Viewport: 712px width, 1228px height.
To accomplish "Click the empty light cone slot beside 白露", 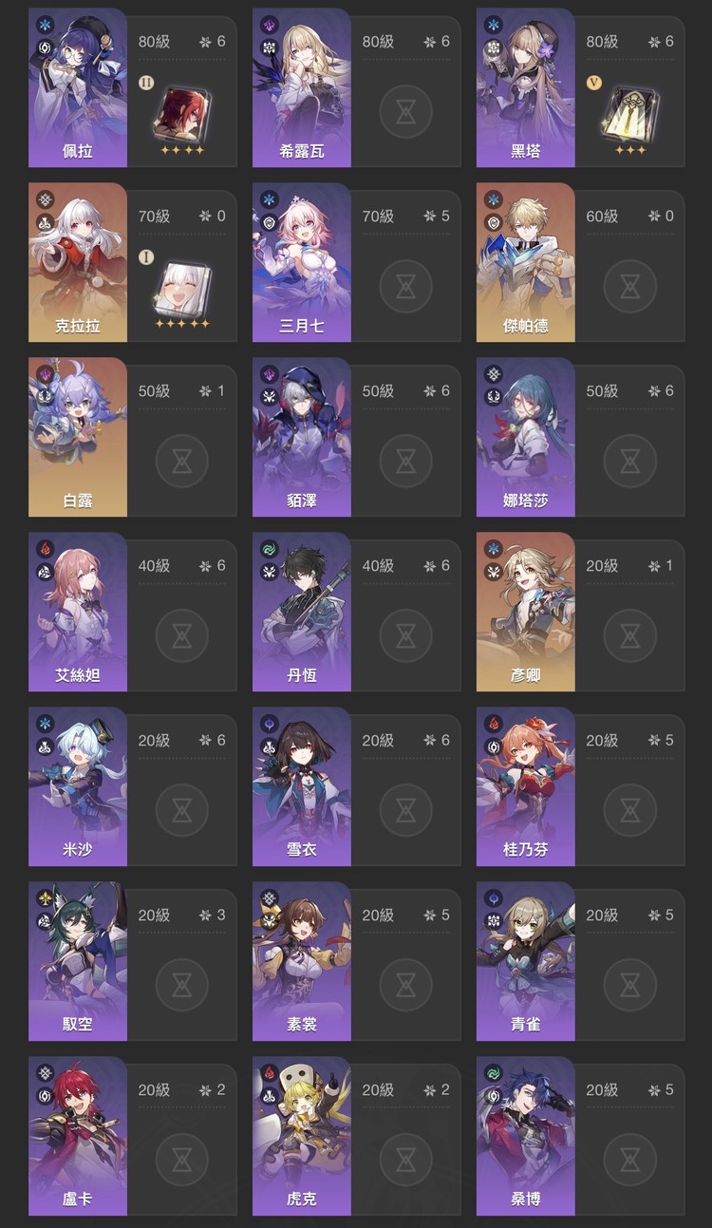I will pos(181,462).
